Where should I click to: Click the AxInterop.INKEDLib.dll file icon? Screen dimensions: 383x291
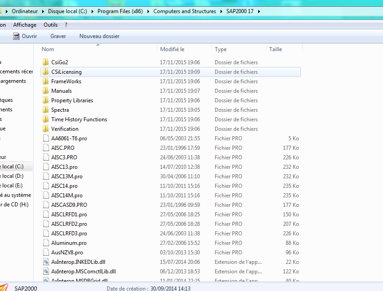[x=46, y=262]
